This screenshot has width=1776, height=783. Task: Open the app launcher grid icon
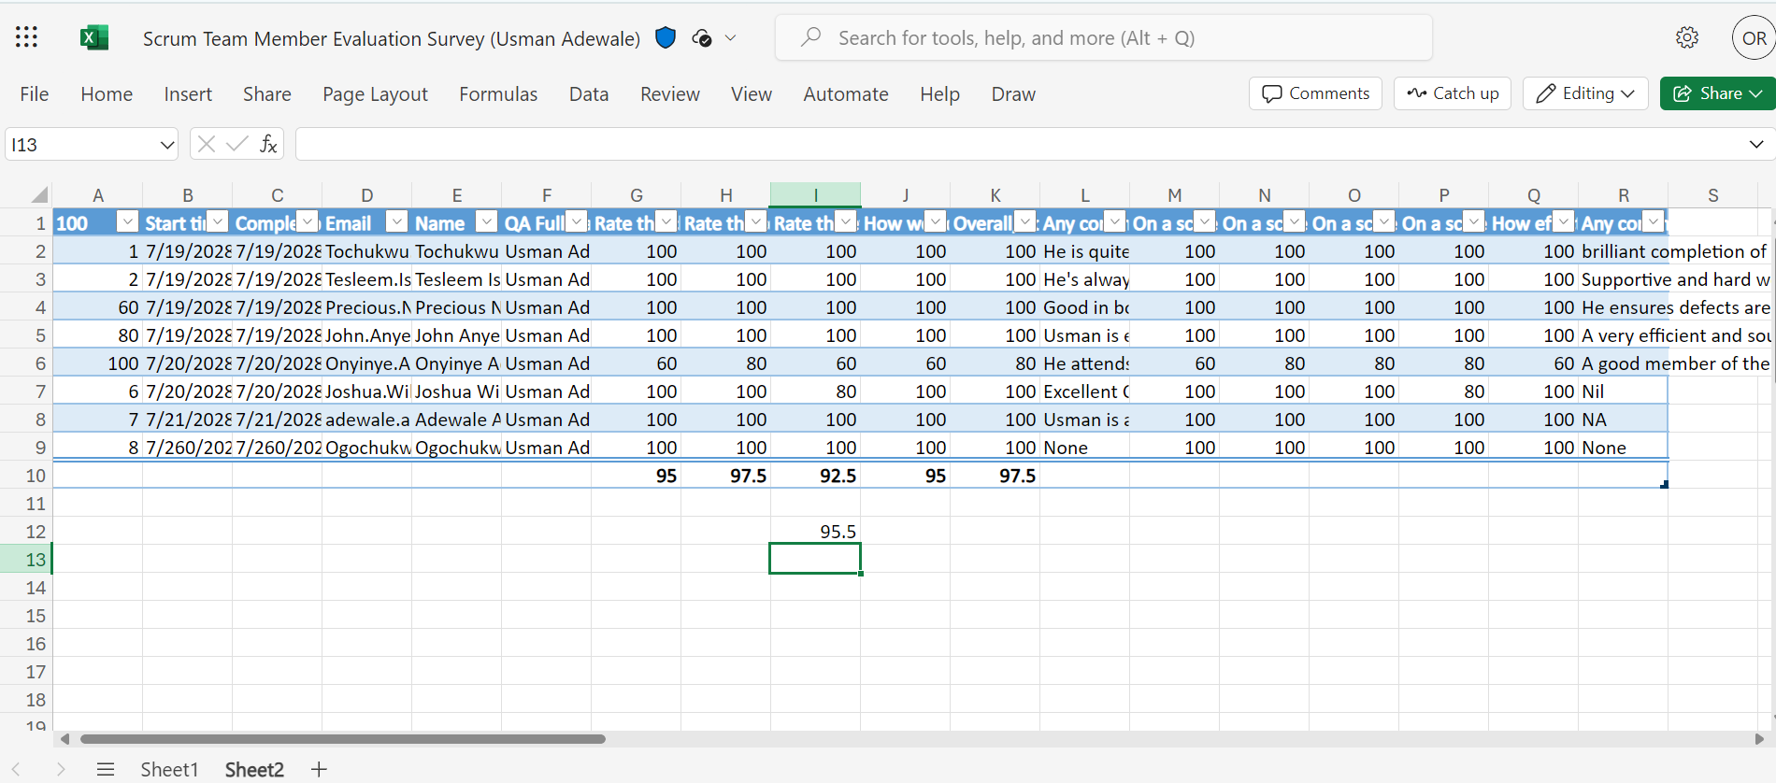tap(26, 37)
